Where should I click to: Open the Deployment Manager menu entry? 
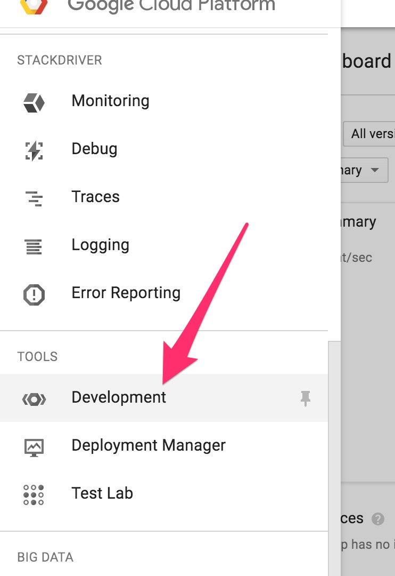(149, 445)
